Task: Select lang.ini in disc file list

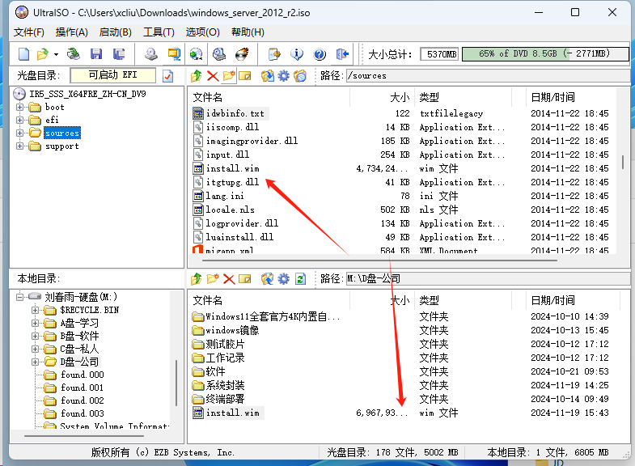Action: pyautogui.click(x=225, y=196)
